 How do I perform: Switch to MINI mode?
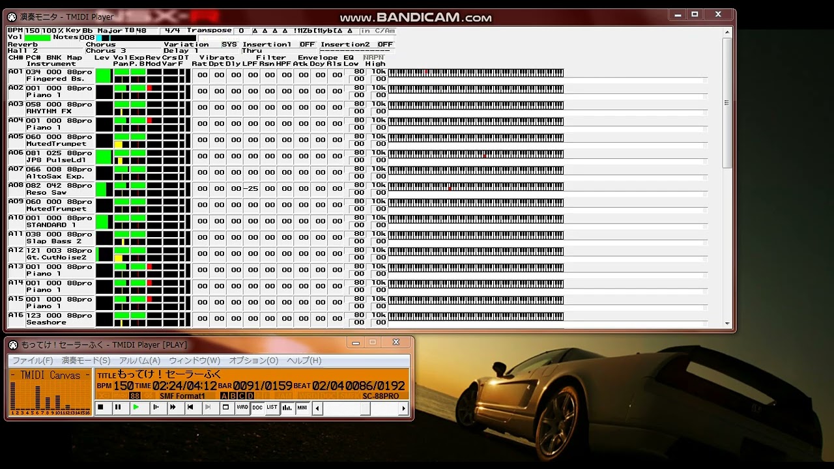pos(302,407)
